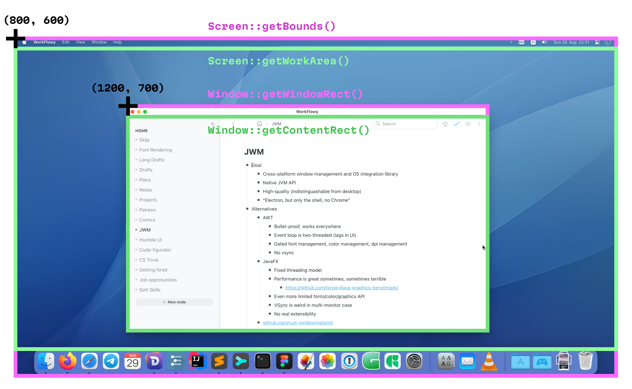Open the WorkFlowy menu in menu bar

click(44, 42)
